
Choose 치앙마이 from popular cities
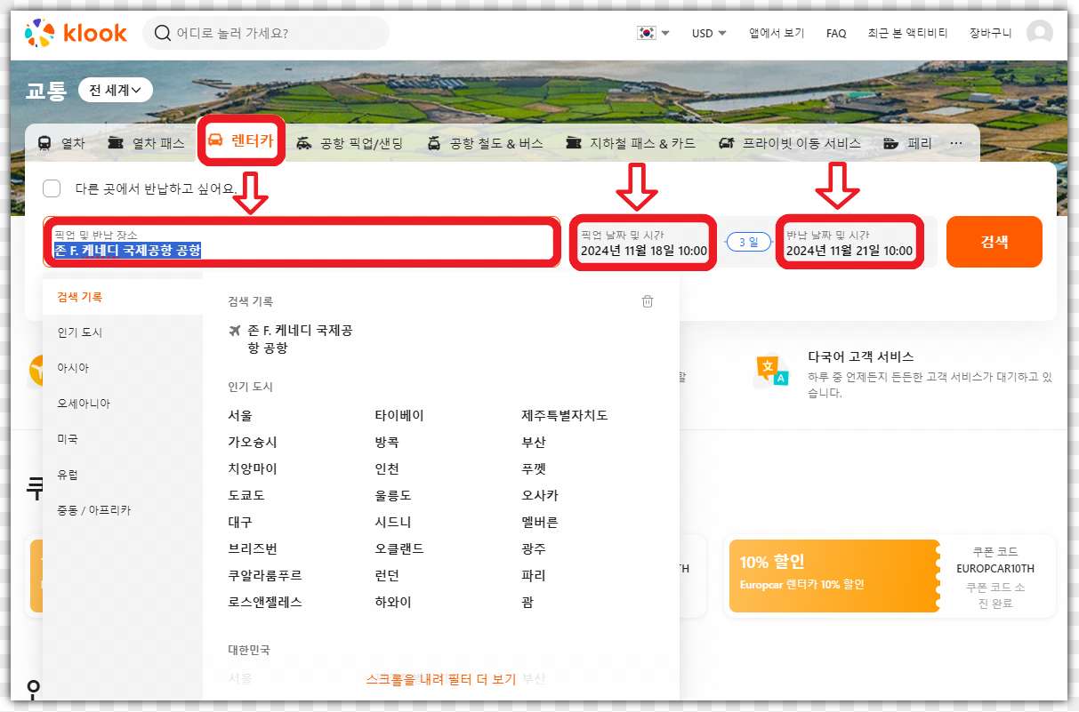click(253, 468)
